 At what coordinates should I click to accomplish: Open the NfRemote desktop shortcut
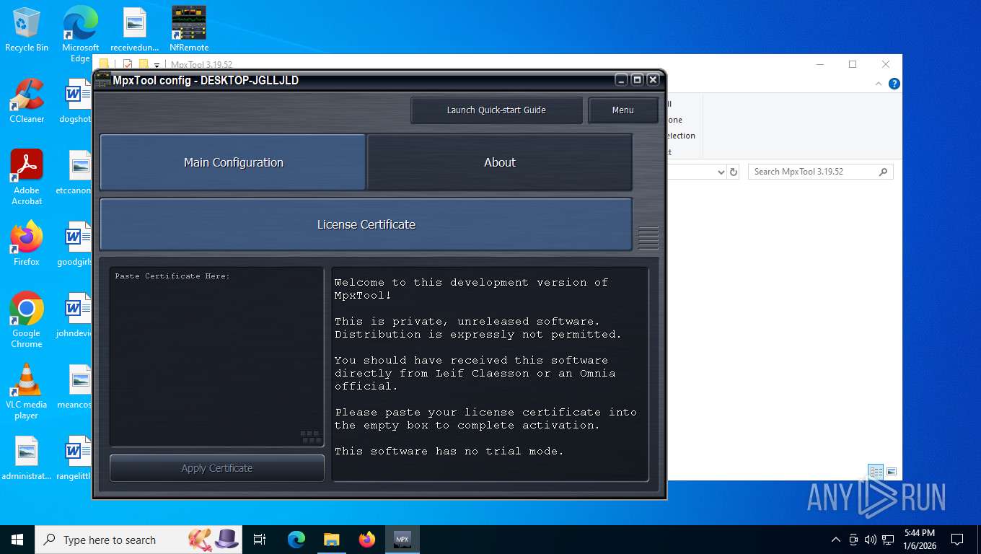pyautogui.click(x=189, y=30)
